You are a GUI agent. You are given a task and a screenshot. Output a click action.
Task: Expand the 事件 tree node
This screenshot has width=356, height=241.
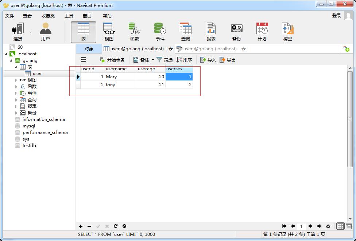16,93
